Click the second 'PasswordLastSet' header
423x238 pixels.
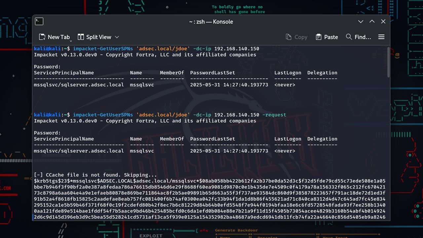(212, 139)
